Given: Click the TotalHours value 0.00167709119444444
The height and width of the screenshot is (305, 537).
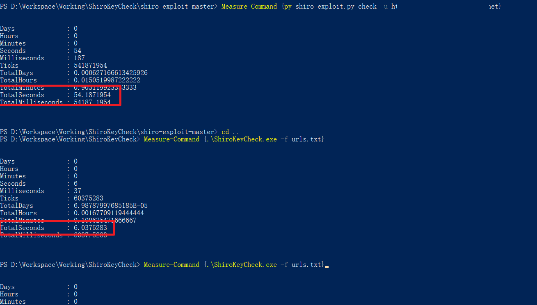Looking at the screenshot, I should (109, 213).
